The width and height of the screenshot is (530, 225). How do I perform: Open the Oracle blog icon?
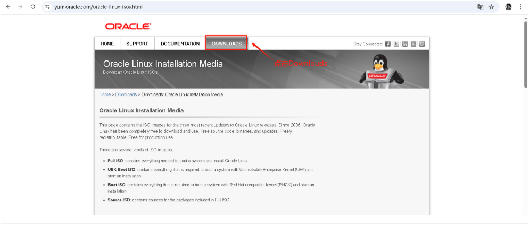[422, 44]
